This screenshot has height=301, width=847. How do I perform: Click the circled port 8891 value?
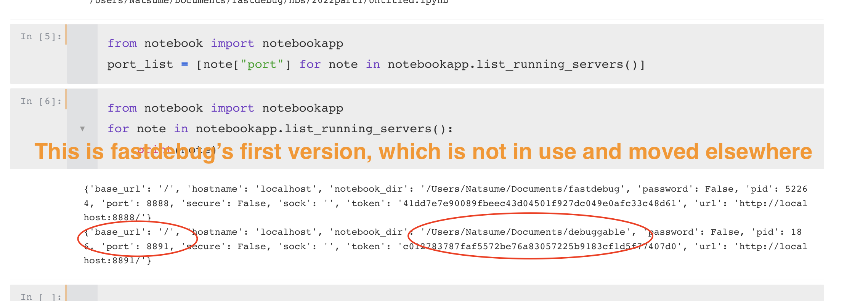point(158,247)
